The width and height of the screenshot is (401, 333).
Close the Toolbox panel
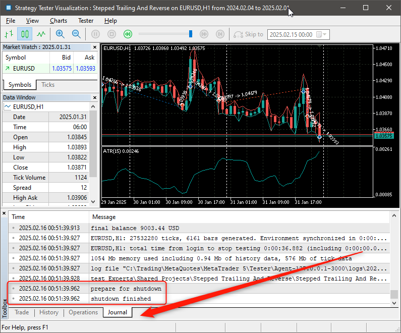(x=4, y=213)
